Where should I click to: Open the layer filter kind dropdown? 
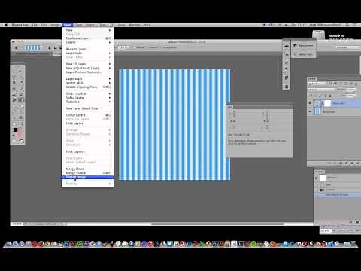click(317, 84)
